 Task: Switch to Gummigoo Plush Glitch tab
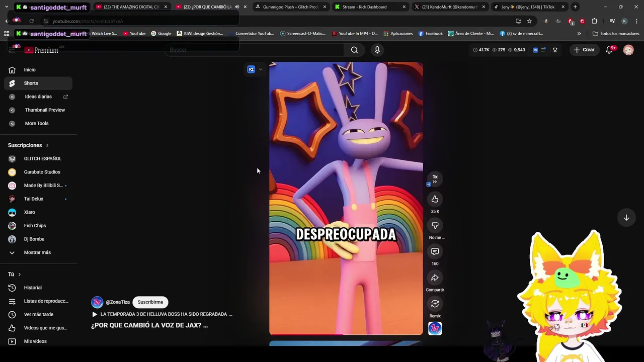[x=292, y=7]
